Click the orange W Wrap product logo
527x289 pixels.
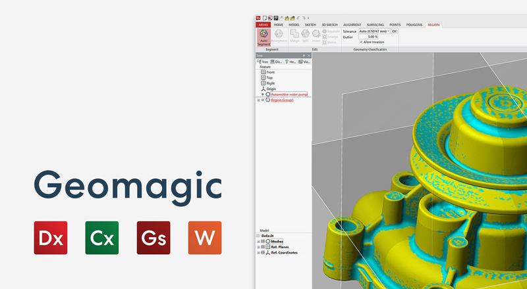coord(205,238)
